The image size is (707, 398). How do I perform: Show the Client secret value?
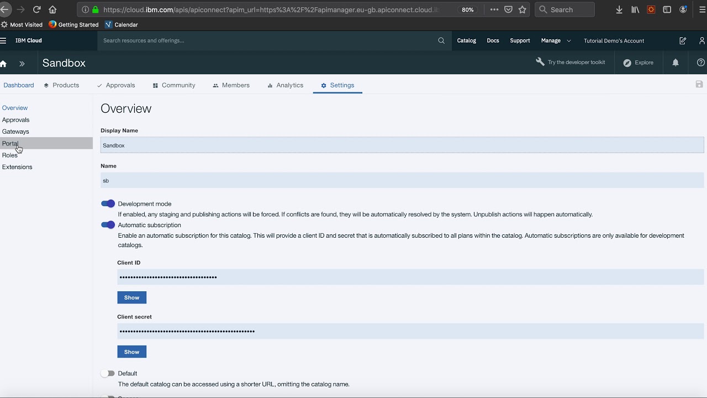coord(131,352)
